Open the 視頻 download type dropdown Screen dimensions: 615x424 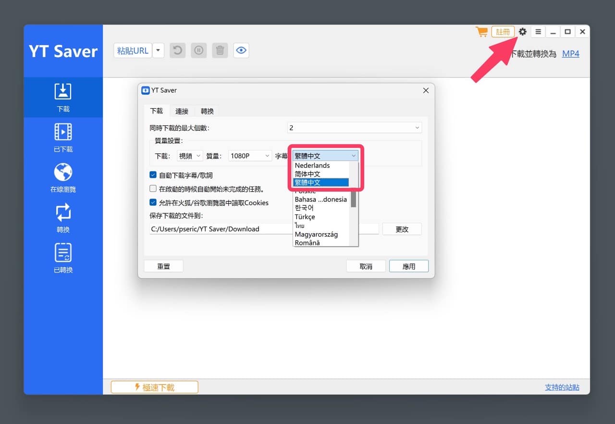[x=190, y=156]
